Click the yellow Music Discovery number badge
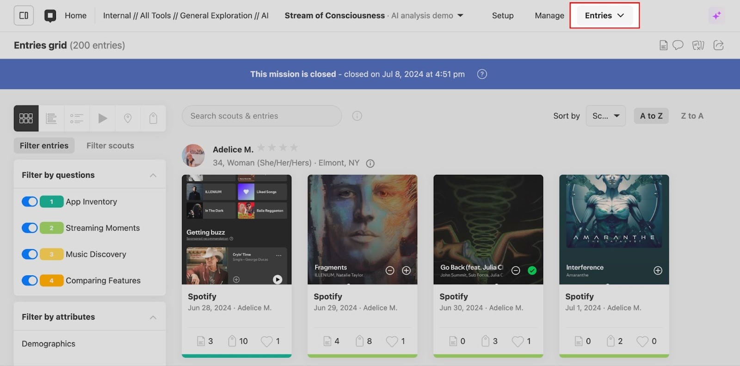The width and height of the screenshot is (740, 366). pyautogui.click(x=51, y=254)
